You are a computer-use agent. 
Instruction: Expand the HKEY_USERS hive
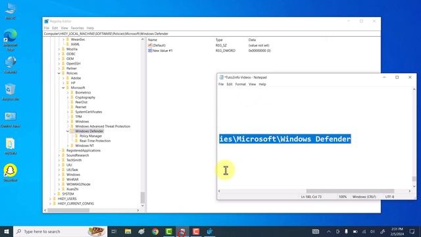point(50,199)
